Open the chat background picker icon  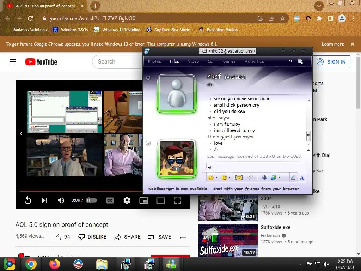tap(273, 177)
